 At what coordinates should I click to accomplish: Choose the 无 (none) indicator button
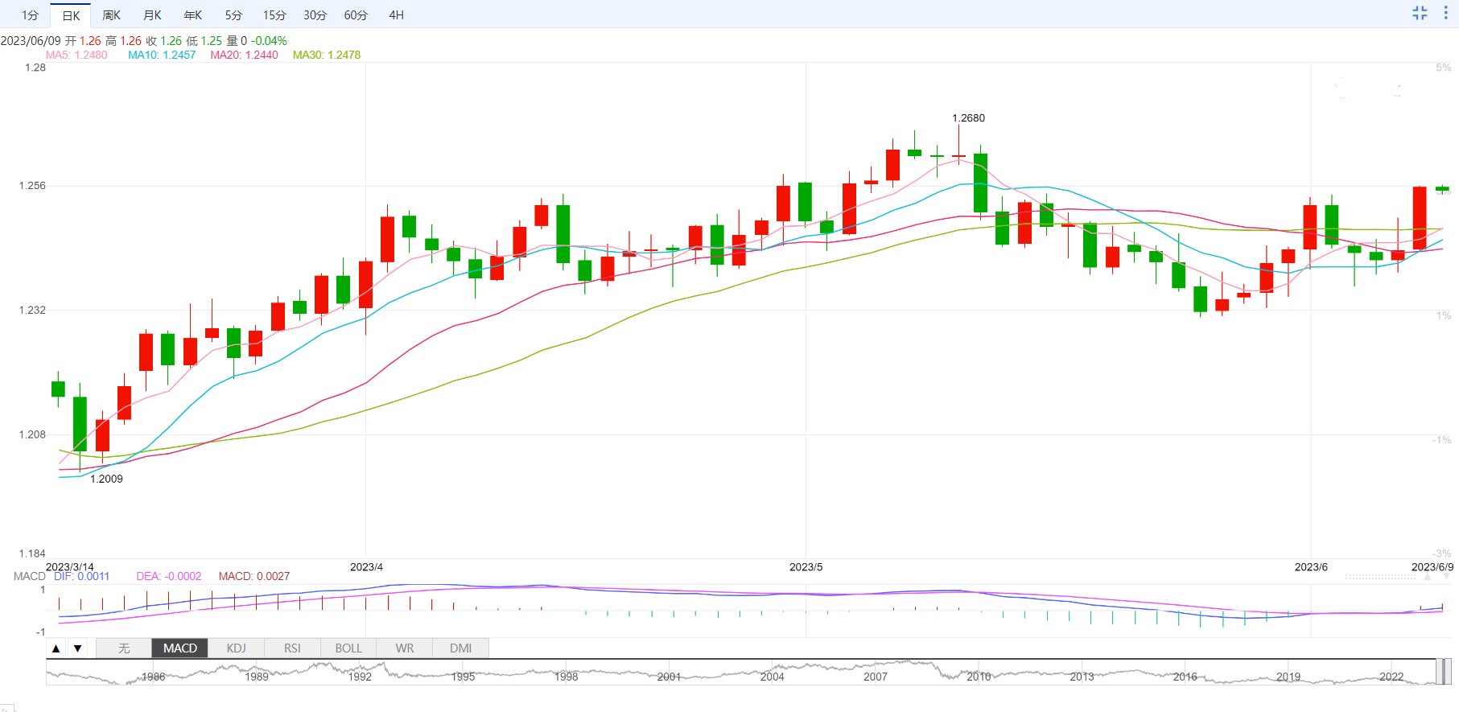(124, 648)
